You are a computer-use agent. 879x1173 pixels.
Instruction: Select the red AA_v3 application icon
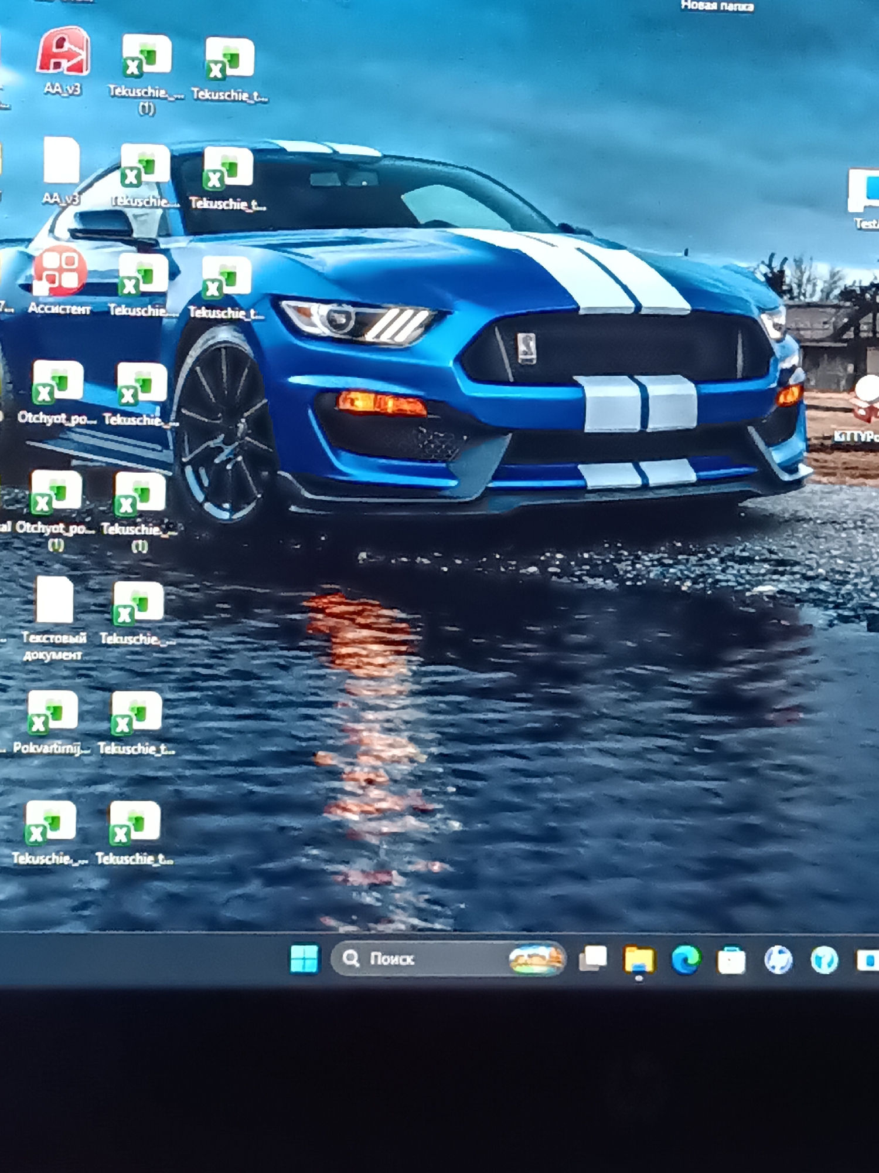pyautogui.click(x=63, y=52)
